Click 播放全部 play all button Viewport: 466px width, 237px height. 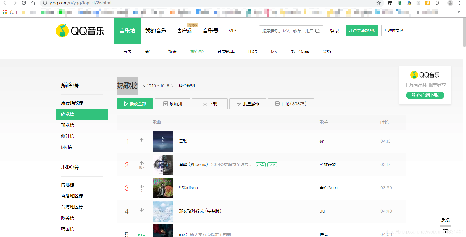coord(135,104)
